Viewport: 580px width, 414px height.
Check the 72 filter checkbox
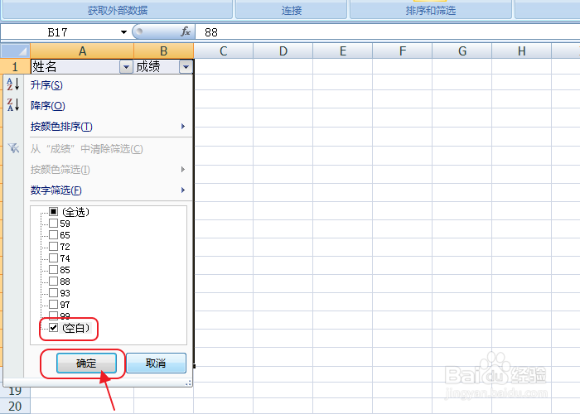point(53,246)
